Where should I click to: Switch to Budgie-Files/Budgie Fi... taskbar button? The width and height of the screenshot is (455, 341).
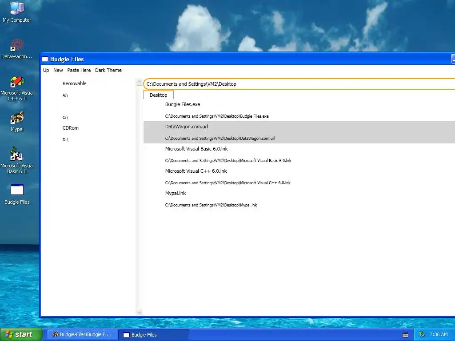[x=82, y=335]
